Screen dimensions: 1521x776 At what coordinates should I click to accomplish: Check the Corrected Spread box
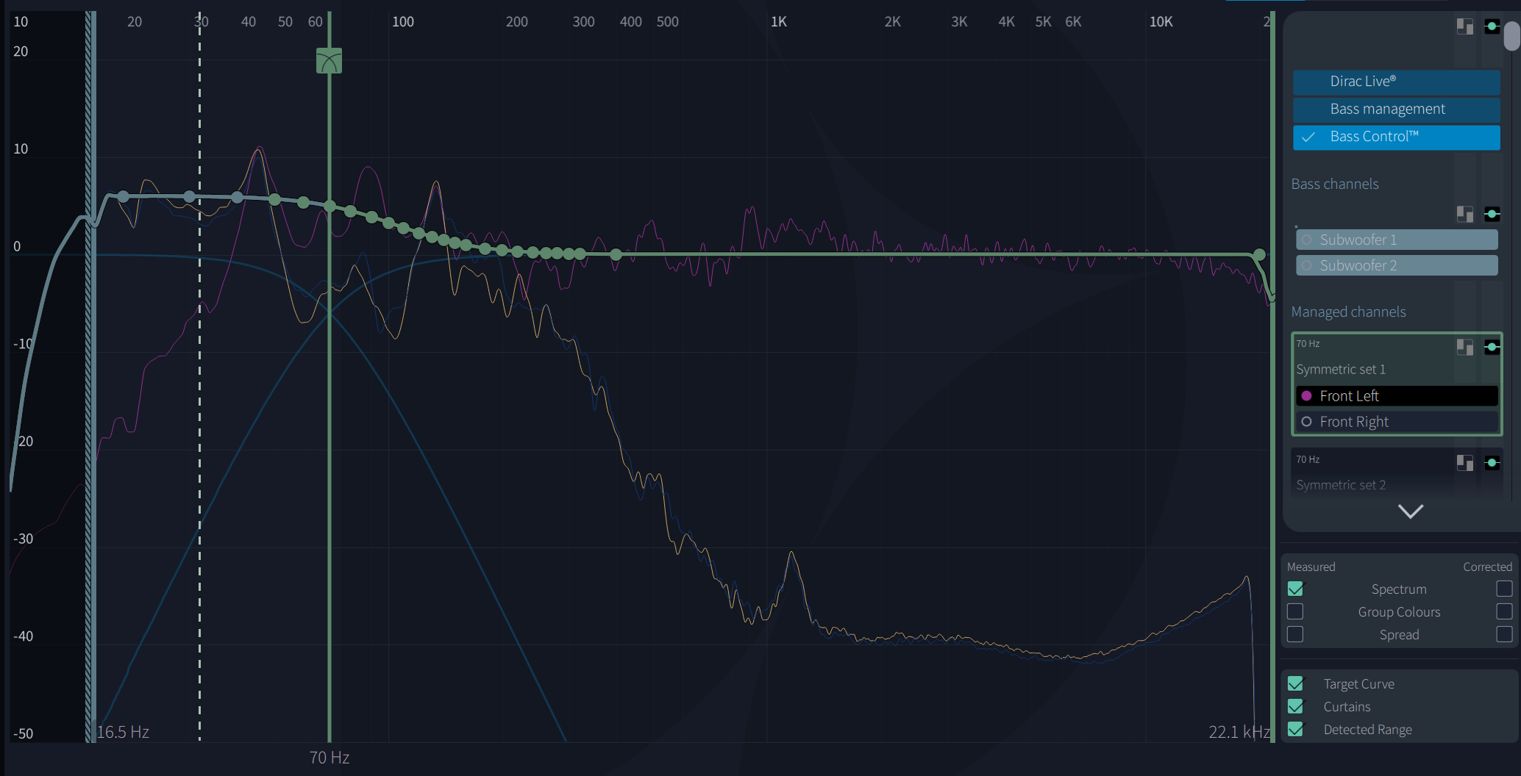click(x=1504, y=634)
